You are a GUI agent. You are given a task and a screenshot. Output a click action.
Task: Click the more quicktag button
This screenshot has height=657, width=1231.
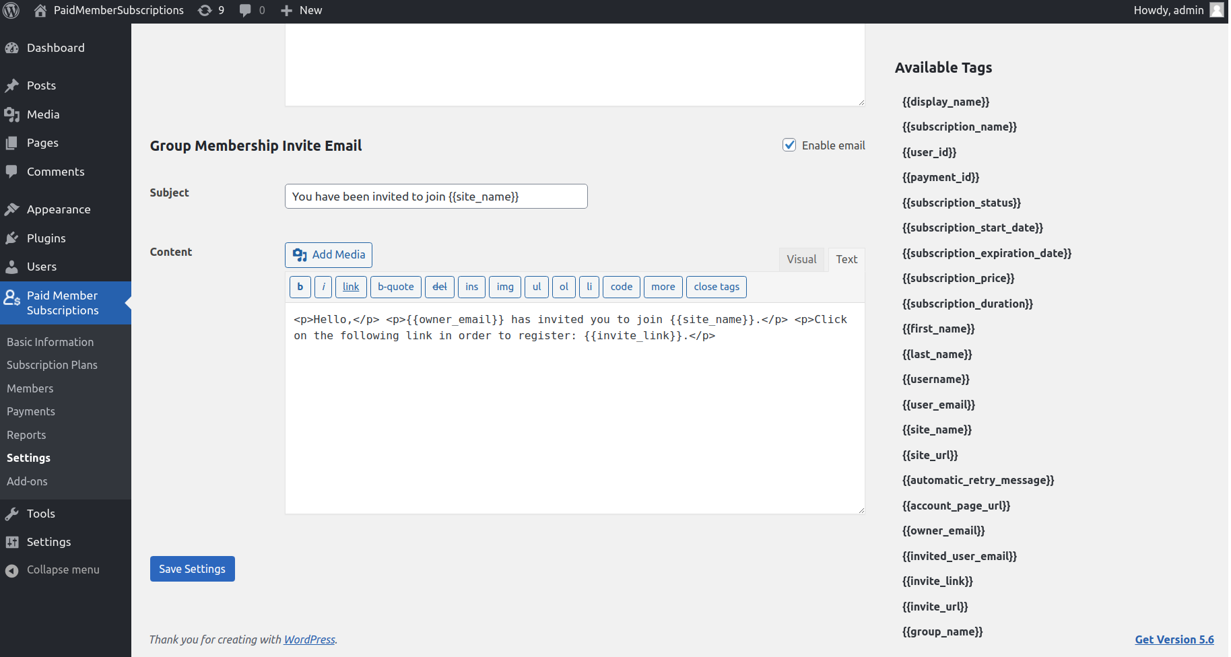pos(663,287)
